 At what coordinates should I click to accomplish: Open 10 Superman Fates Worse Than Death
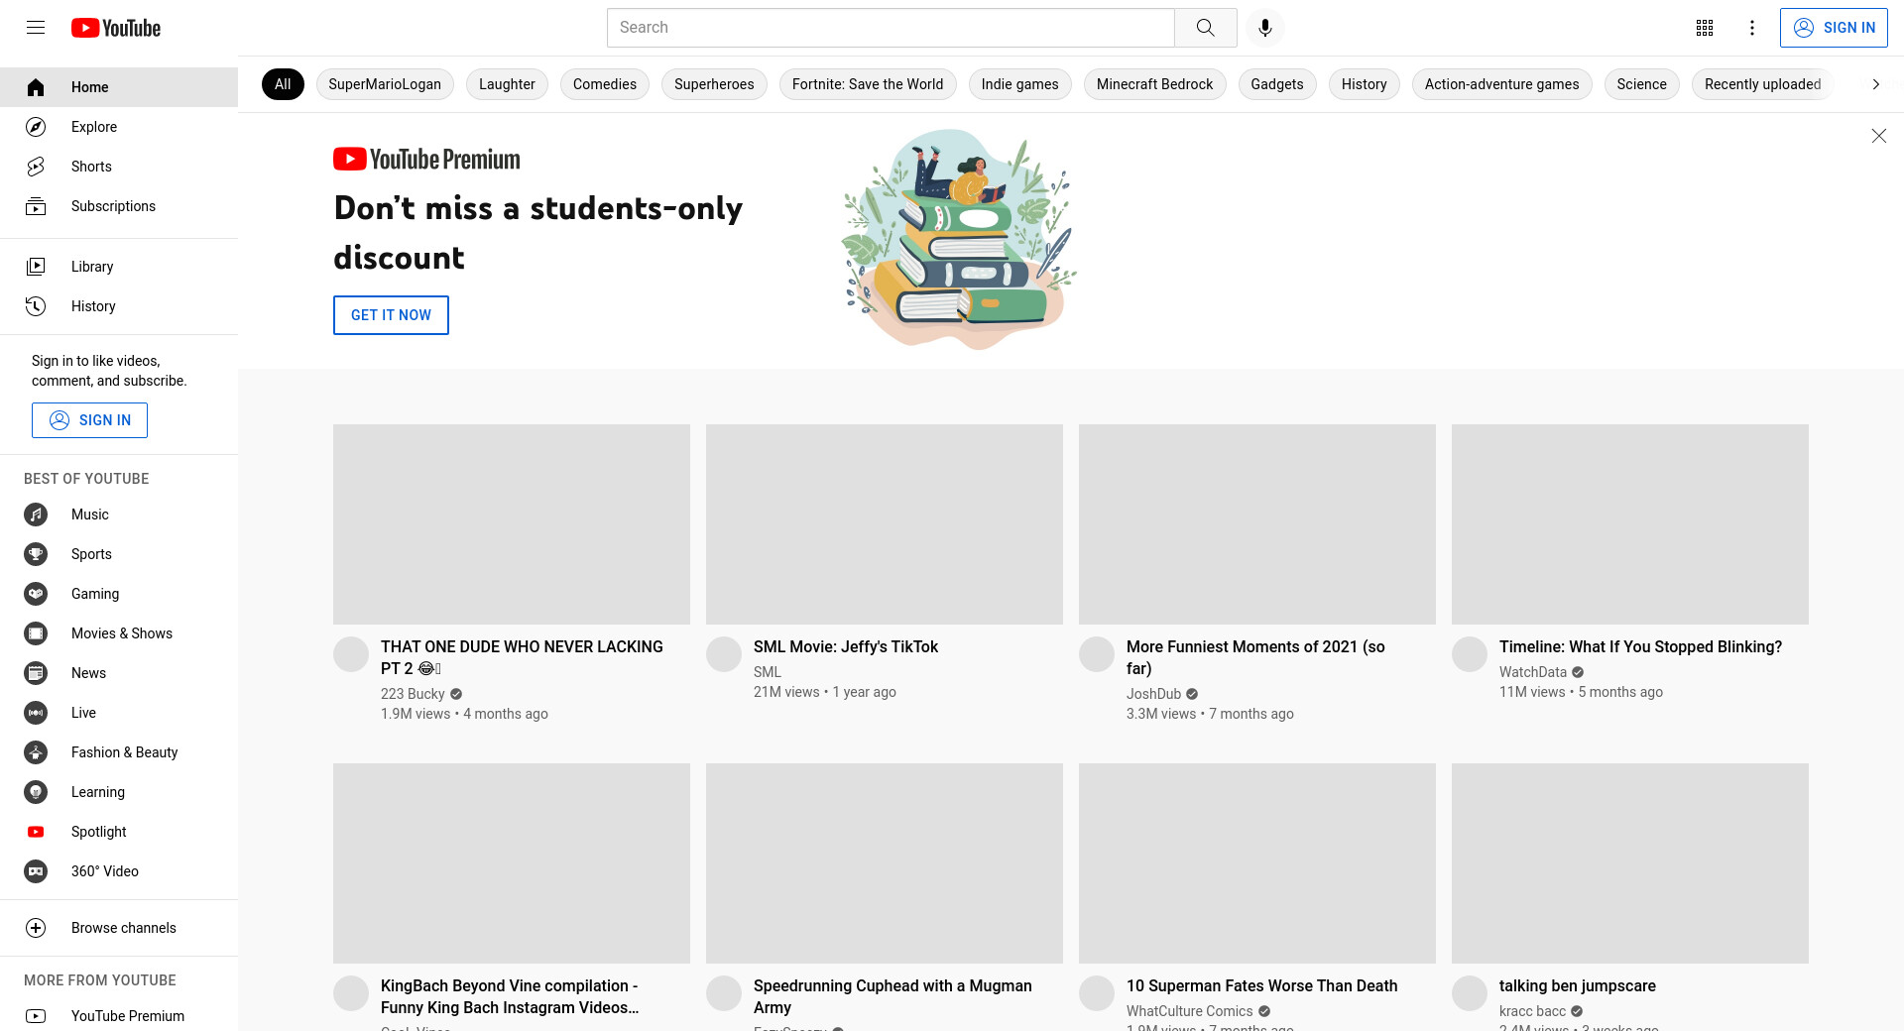coord(1261,985)
